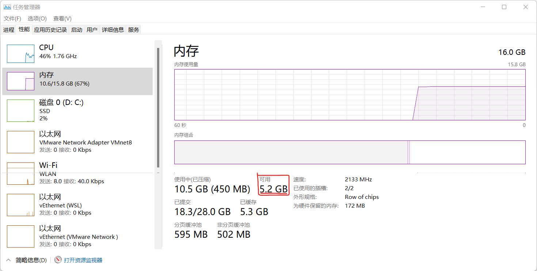Switch to the 服务 tab
537x271 pixels.
134,30
